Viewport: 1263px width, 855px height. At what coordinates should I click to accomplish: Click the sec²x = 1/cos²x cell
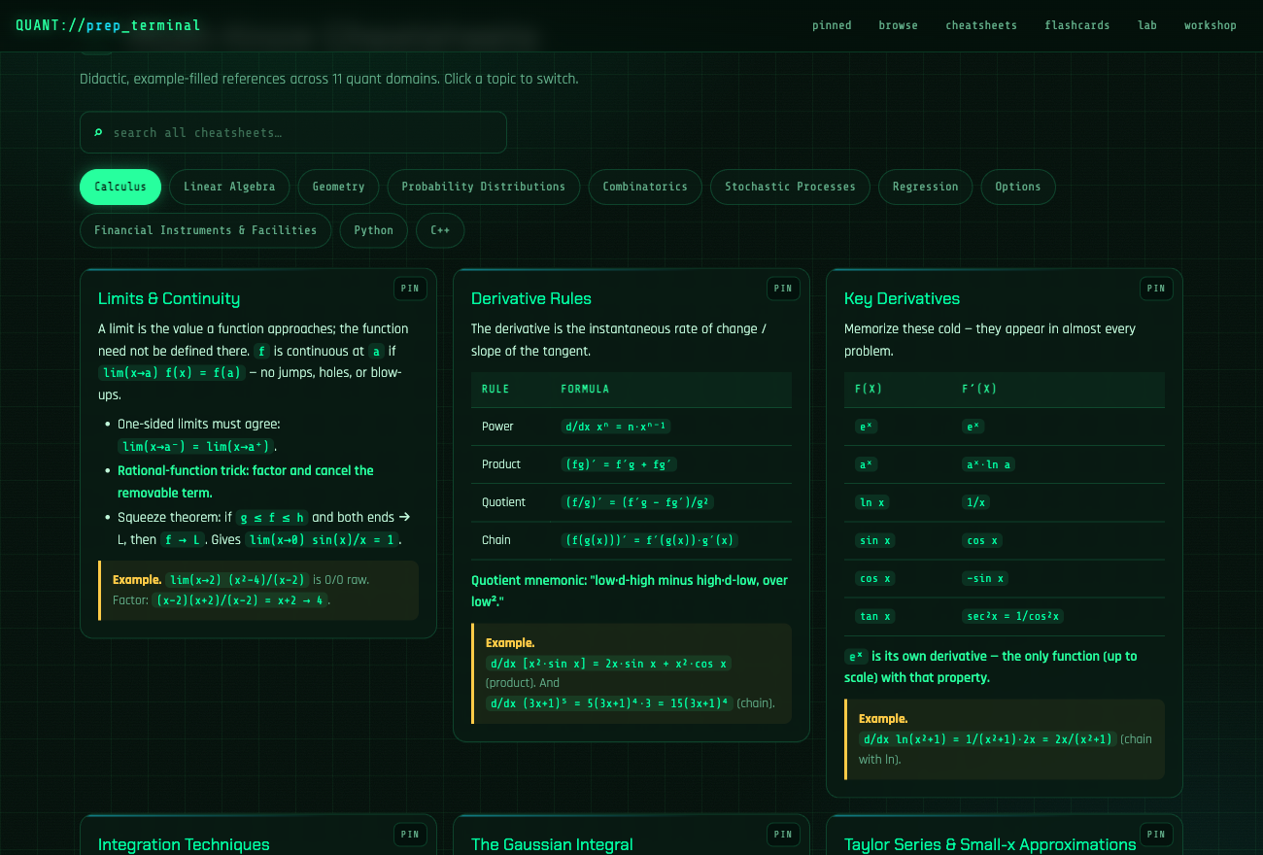[1013, 616]
